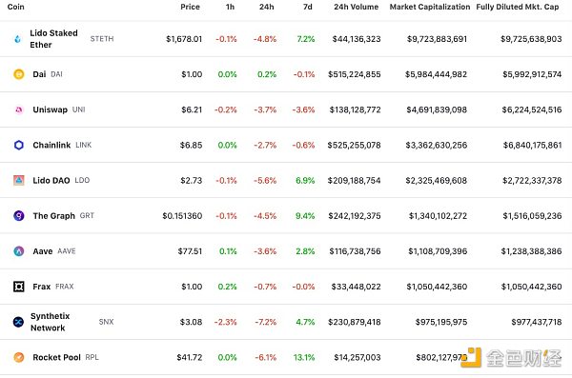The height and width of the screenshot is (378, 572).
Task: Click the Rocket Pool orange icon
Action: [19, 357]
